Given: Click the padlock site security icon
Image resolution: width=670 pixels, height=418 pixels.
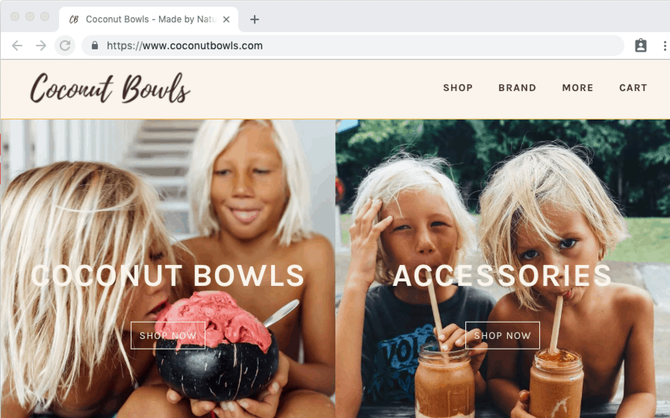Looking at the screenshot, I should pyautogui.click(x=95, y=46).
